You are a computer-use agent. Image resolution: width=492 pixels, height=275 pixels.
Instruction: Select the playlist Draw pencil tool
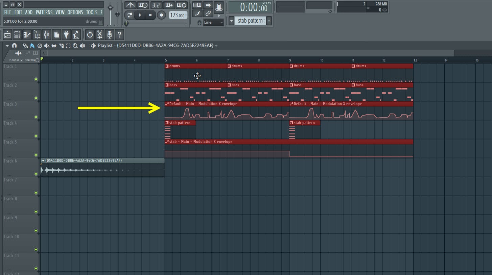25,46
